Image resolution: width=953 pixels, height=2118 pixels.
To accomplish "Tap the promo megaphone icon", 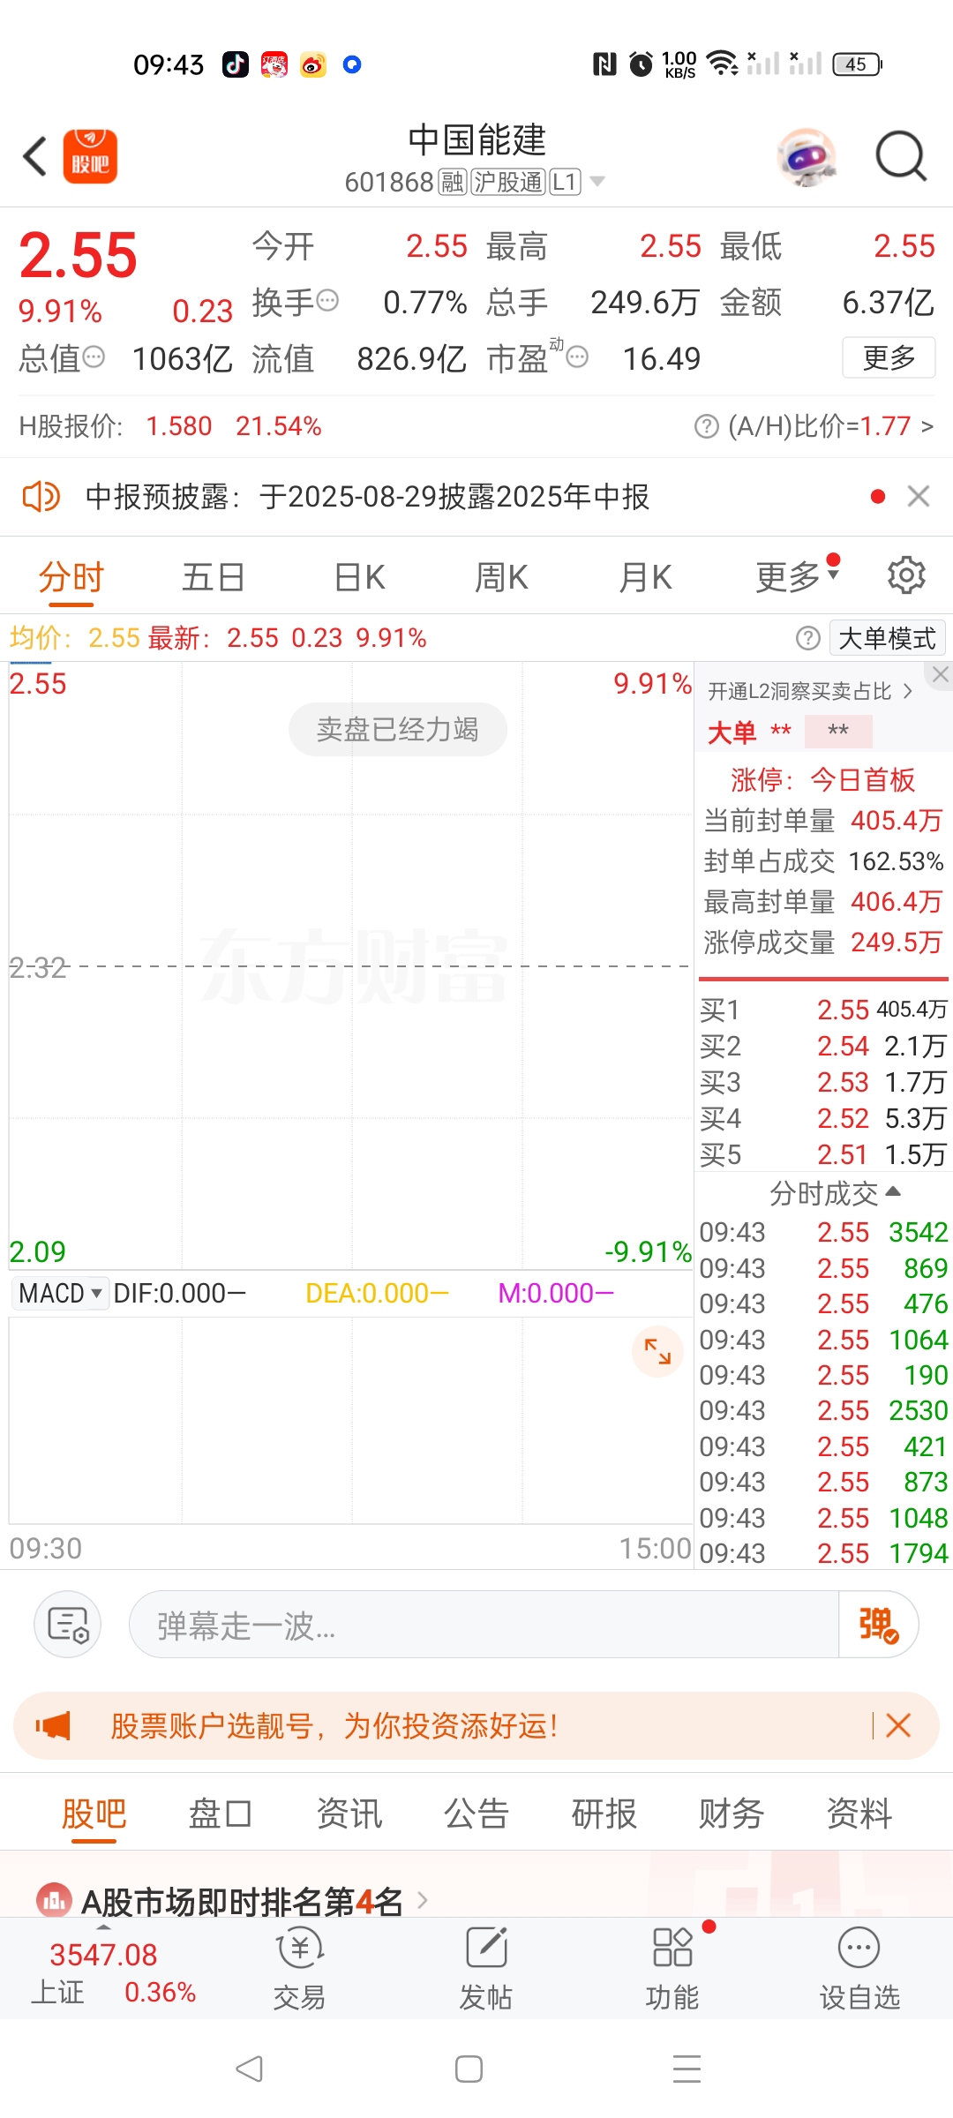I will (x=53, y=1725).
